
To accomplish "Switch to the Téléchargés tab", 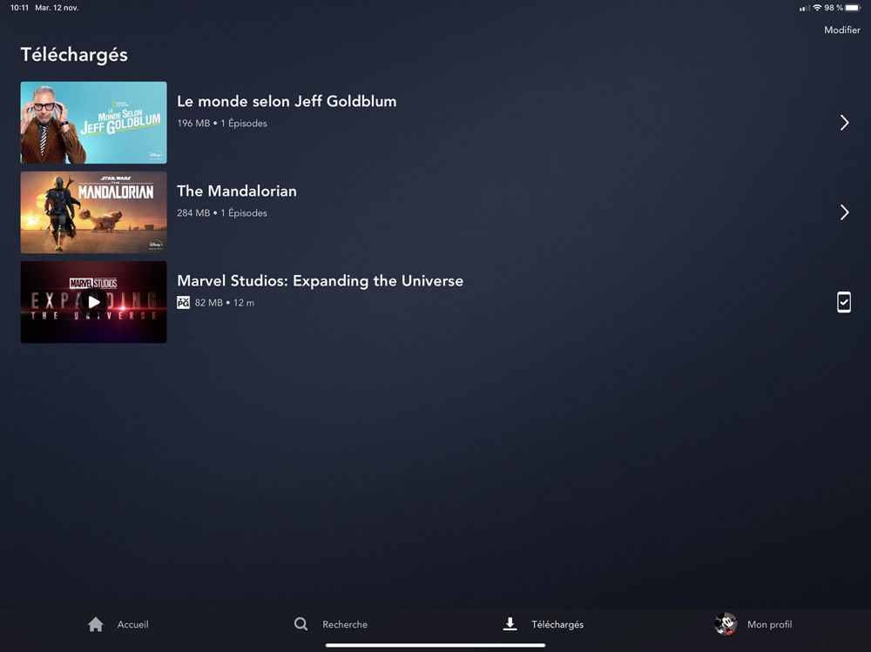I will 544,624.
